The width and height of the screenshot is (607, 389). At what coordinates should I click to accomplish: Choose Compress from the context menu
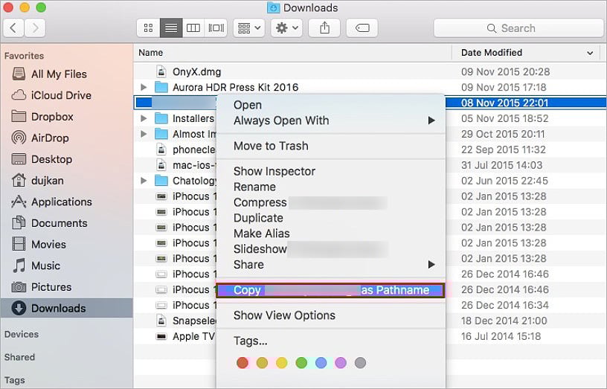(331, 202)
